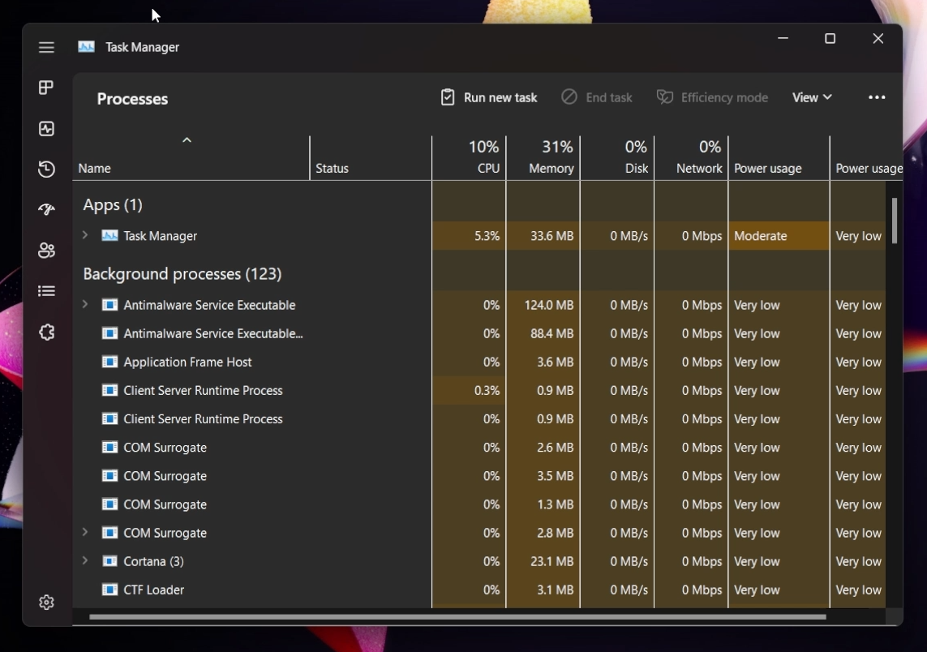Select the App history sidebar icon
927x652 pixels.
tap(46, 169)
